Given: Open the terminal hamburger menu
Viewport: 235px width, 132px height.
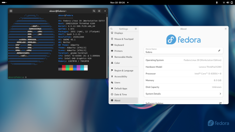Looking at the screenshot, I should click(x=99, y=11).
